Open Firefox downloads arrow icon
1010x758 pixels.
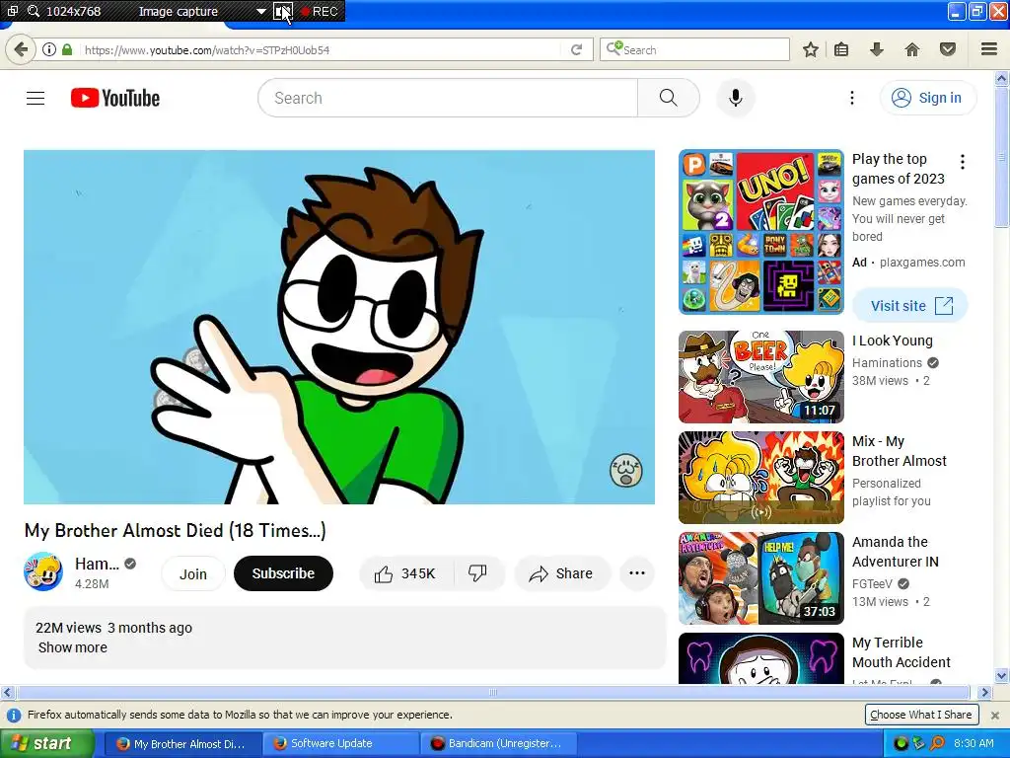pos(877,49)
